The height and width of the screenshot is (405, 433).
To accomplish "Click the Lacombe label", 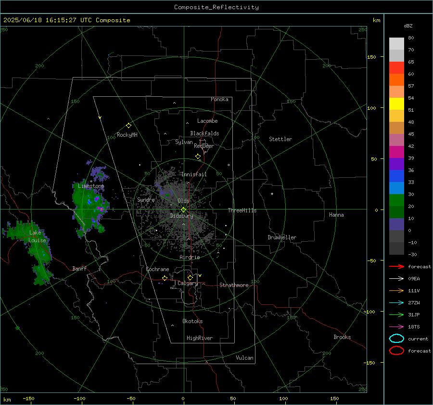I will point(207,121).
